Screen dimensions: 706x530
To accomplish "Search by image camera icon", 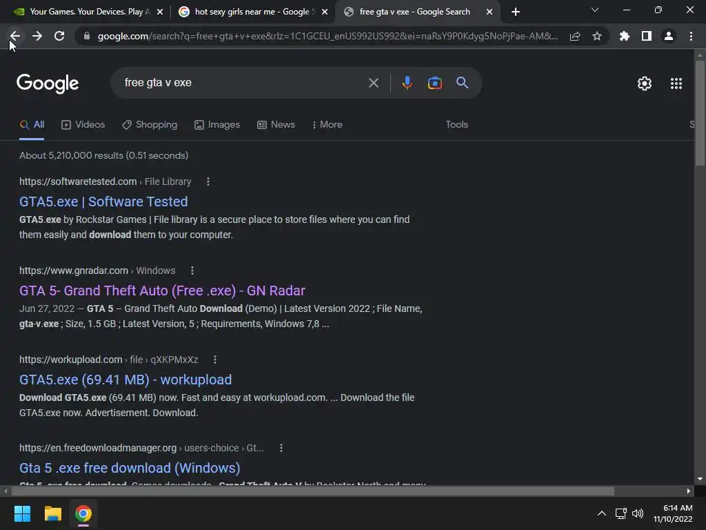I will tap(434, 83).
